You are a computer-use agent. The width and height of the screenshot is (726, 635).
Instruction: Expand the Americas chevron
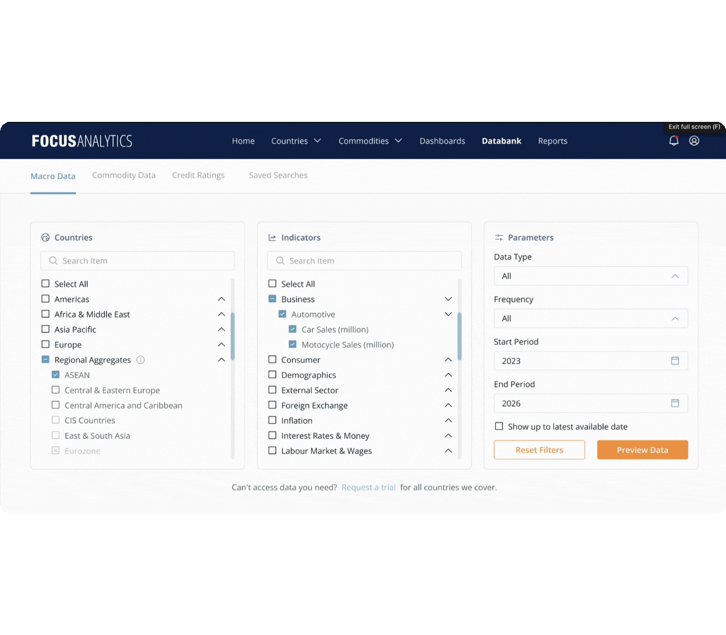(221, 299)
